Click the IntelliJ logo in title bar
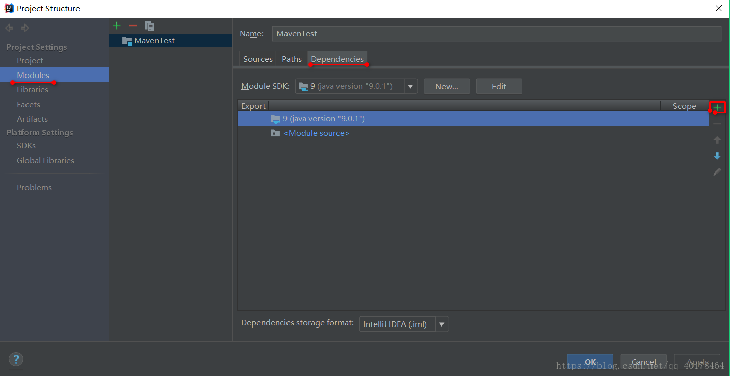This screenshot has width=730, height=376. (x=9, y=8)
